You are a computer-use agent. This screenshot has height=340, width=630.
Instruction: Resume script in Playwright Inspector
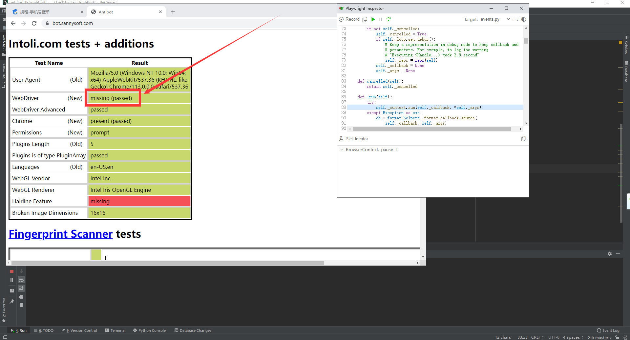(x=373, y=19)
